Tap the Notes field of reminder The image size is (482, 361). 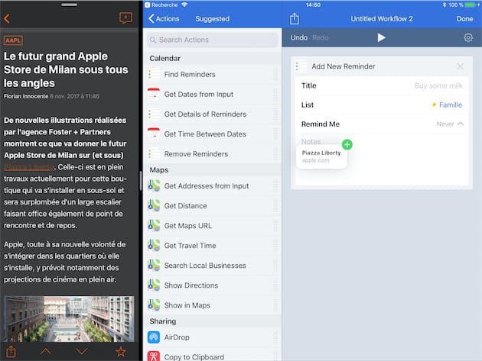(x=382, y=160)
